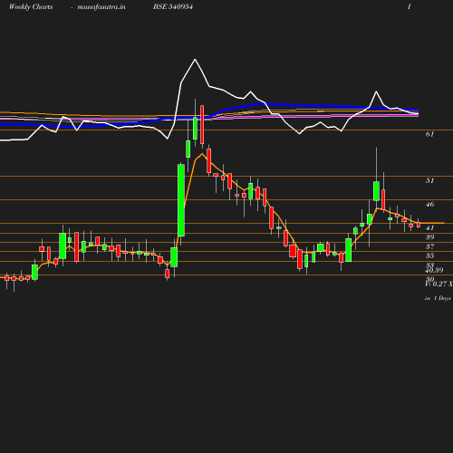
Task: Click the price axis label "51"
Action: coord(429,181)
